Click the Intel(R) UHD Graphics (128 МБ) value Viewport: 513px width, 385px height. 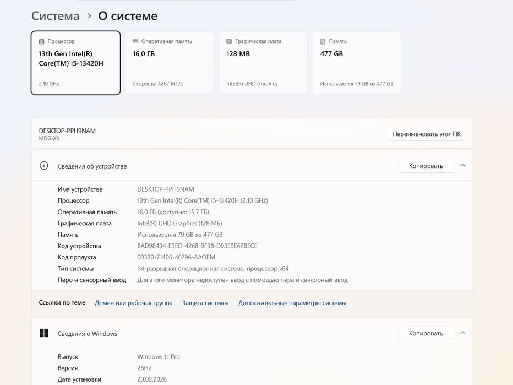[x=179, y=223]
